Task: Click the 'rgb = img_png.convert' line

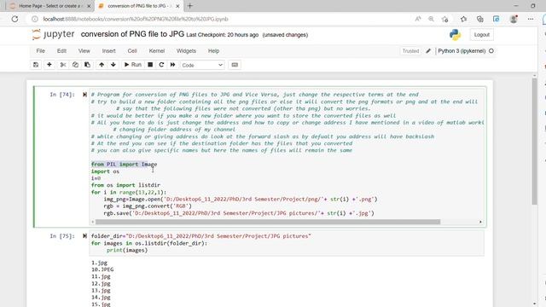Action: pyautogui.click(x=148, y=206)
